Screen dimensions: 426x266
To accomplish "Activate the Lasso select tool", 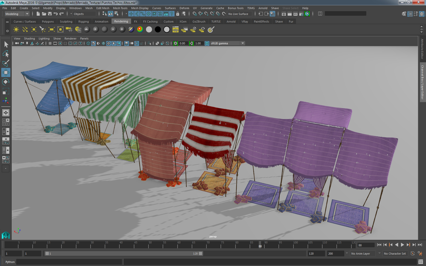I will [x=6, y=54].
